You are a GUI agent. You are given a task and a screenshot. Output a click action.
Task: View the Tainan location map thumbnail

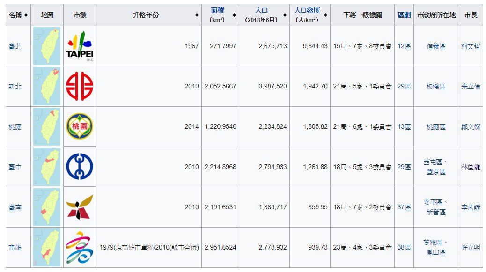coord(47,207)
